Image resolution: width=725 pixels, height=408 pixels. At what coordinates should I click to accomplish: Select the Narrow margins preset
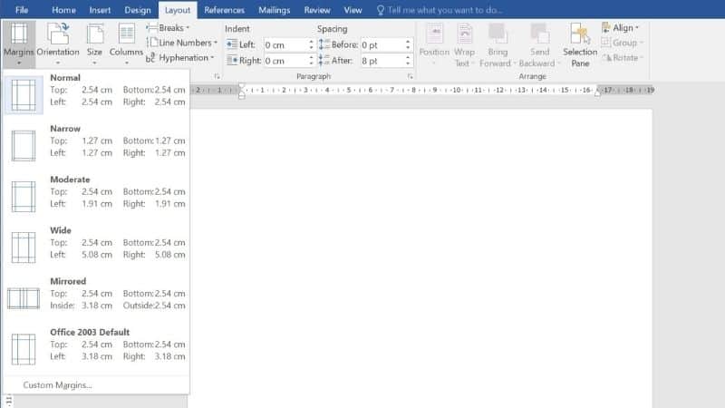click(x=96, y=145)
